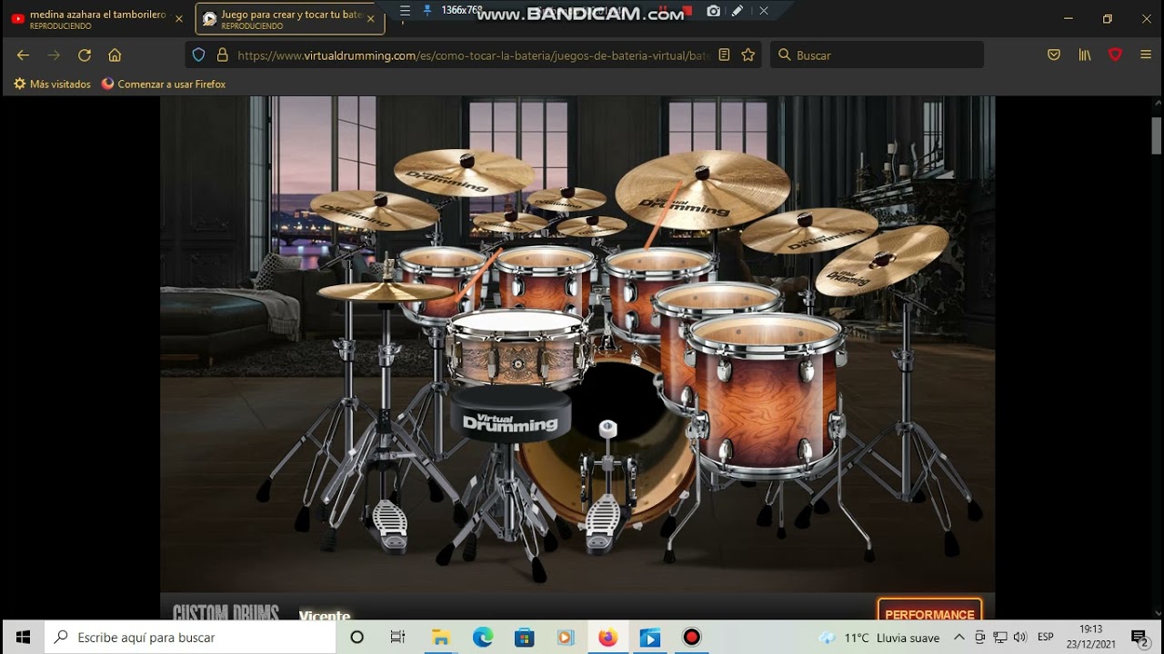Change ESP keyboard language
Screen dimensions: 1164x654
pos(1046,638)
